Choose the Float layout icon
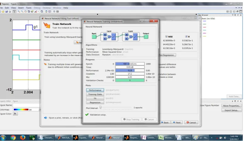The image size is (244, 141). coord(237,12)
